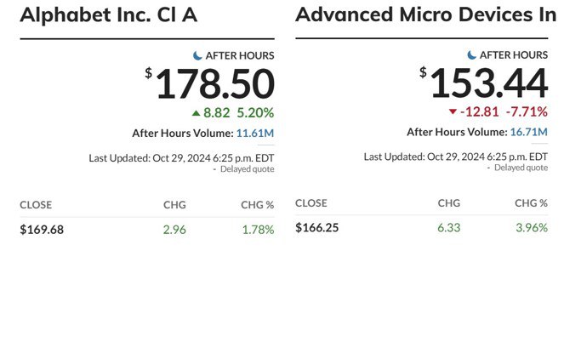This screenshot has width=564, height=342.
Task: Select AMD's after-hours price 153.44
Action: coord(488,85)
